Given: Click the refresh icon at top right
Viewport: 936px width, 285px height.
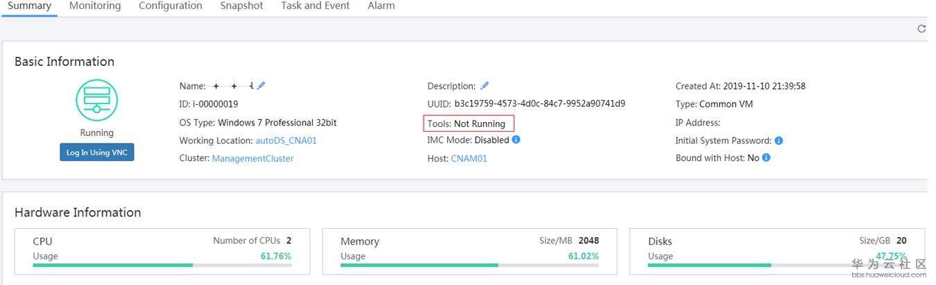Looking at the screenshot, I should coord(921,28).
